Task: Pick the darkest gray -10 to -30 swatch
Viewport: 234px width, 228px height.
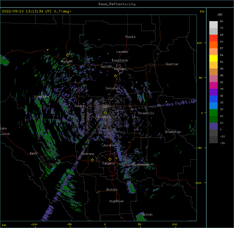Action: click(x=213, y=140)
